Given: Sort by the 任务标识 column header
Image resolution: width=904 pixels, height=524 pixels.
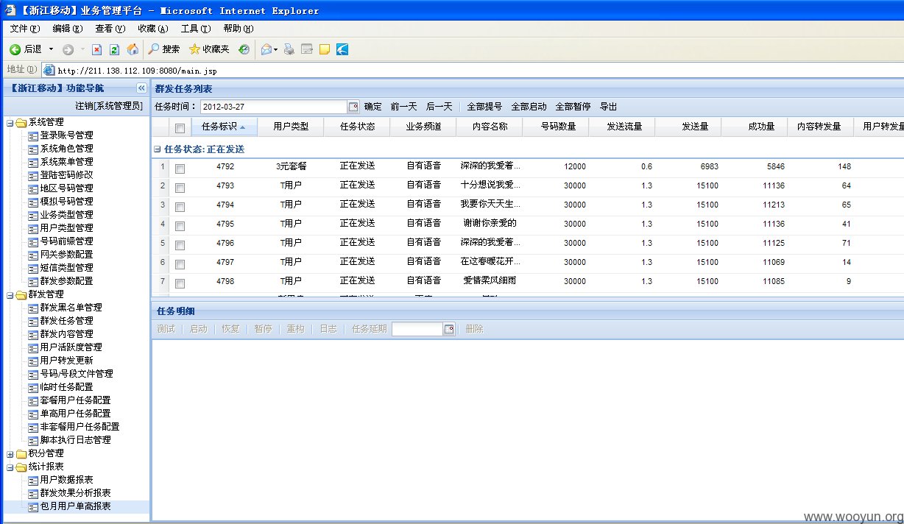Looking at the screenshot, I should [x=225, y=127].
